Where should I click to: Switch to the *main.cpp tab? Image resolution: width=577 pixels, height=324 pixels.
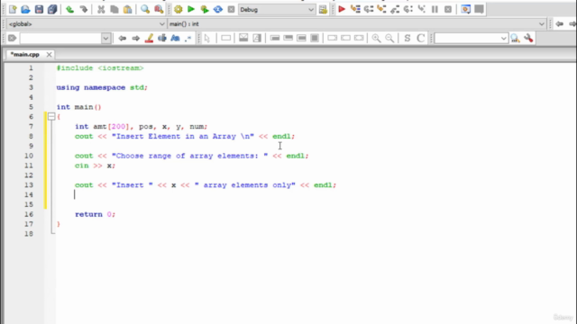[25, 54]
